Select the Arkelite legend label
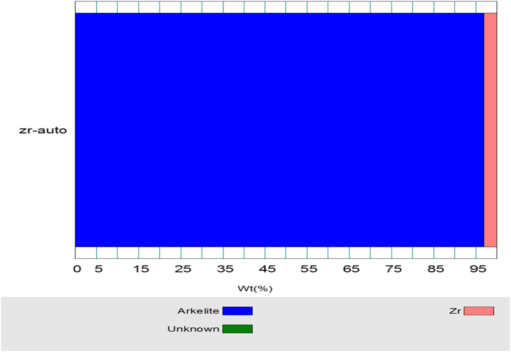 [x=198, y=311]
